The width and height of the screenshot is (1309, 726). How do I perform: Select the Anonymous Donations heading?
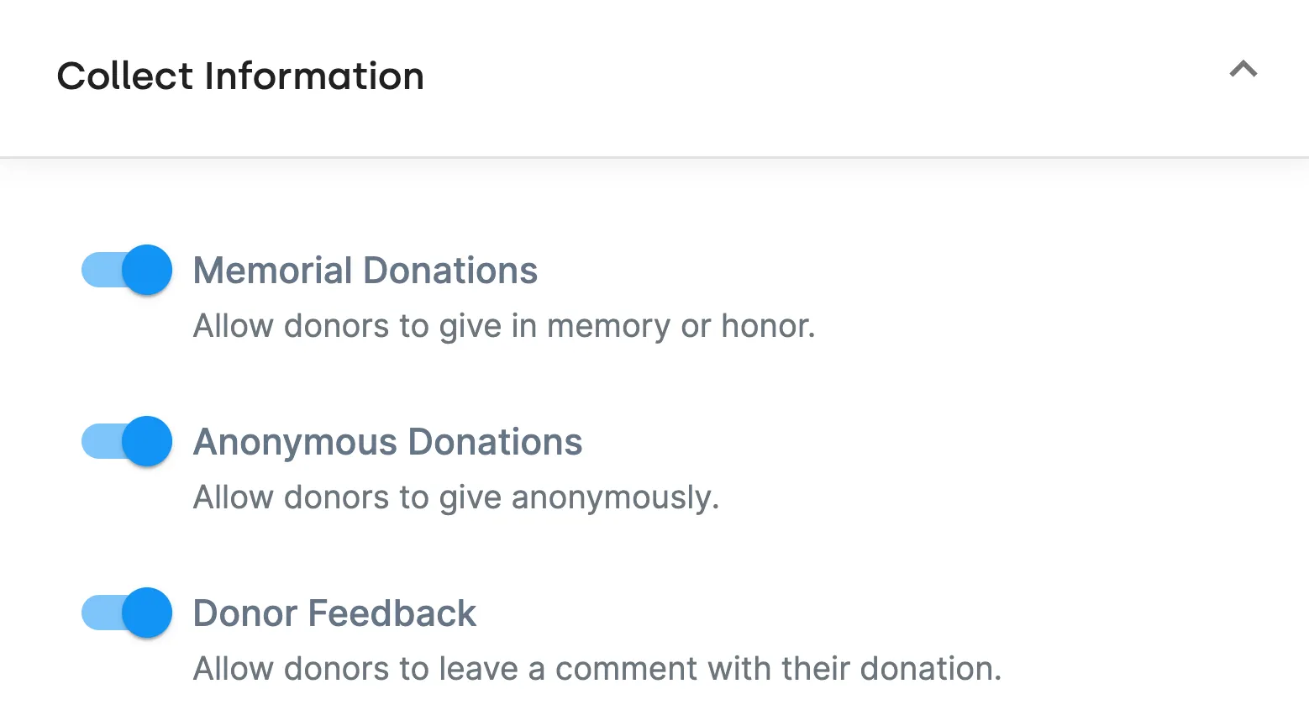pos(388,441)
